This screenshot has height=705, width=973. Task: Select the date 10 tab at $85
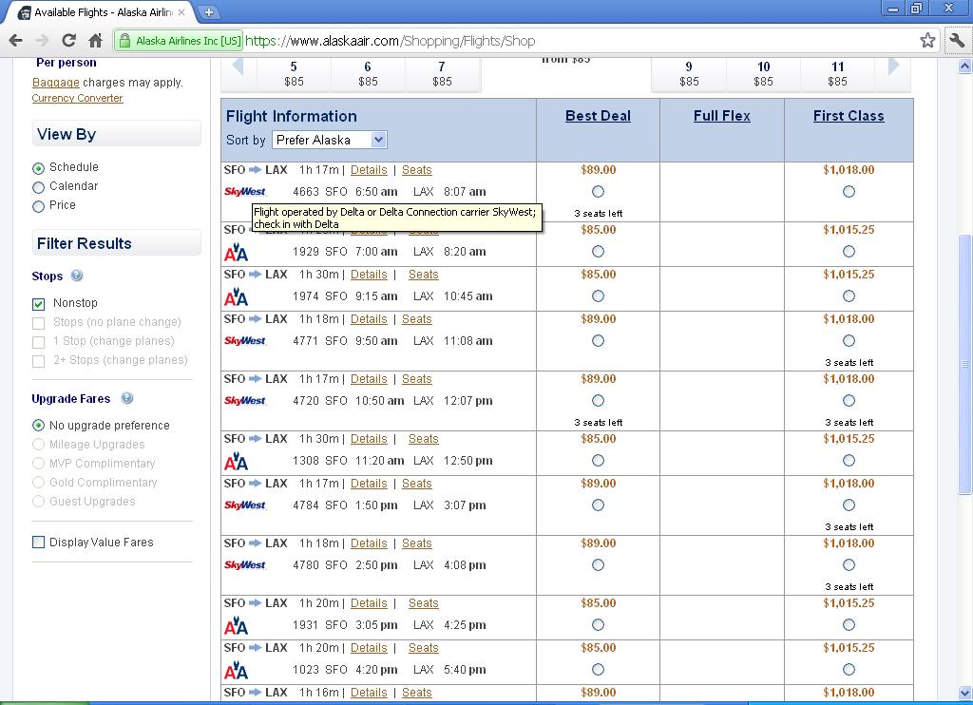pyautogui.click(x=763, y=73)
